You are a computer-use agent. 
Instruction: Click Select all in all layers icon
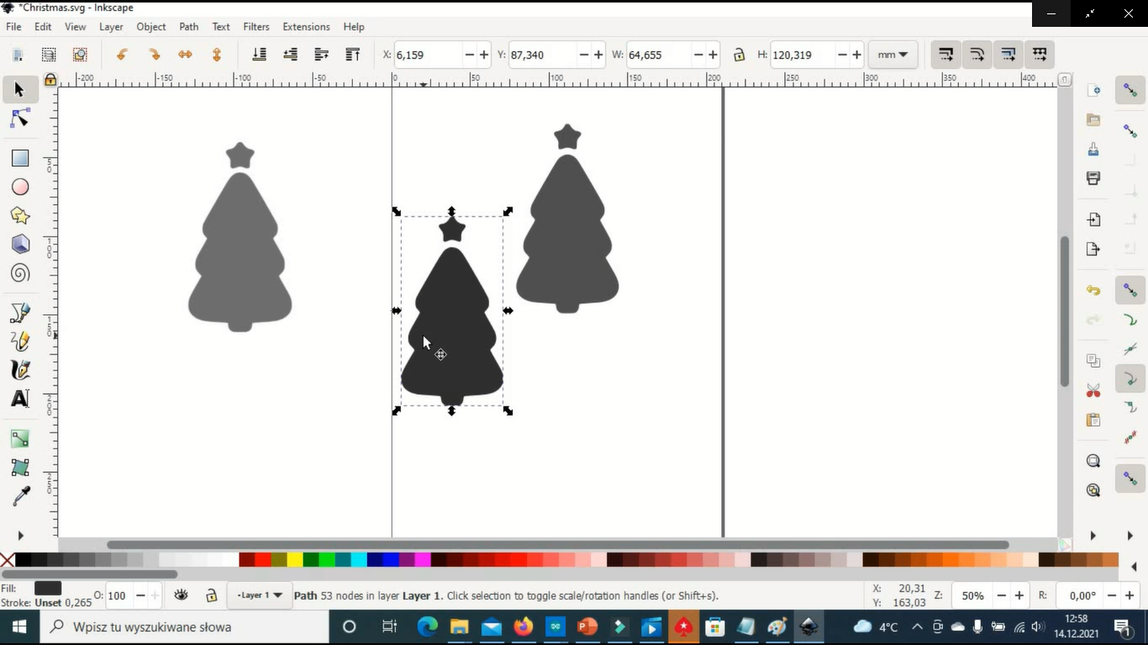click(49, 55)
